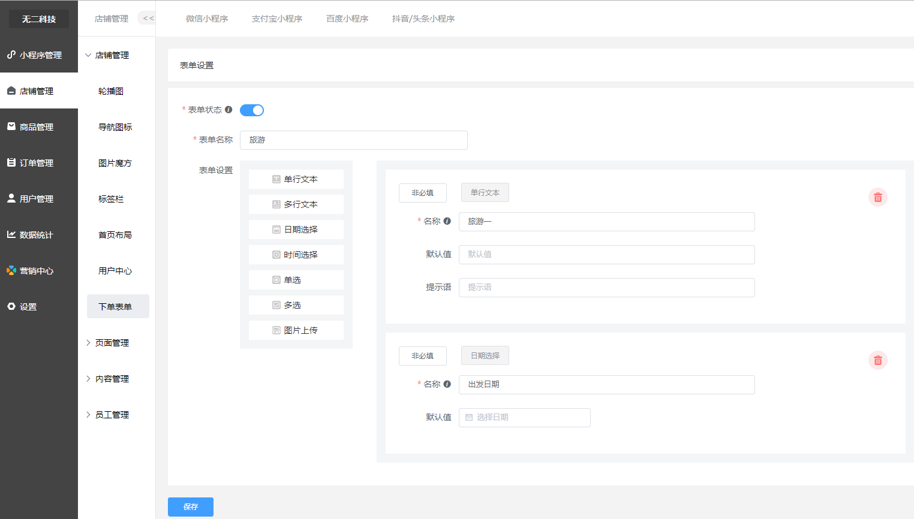Add a 时间选择 field component
The height and width of the screenshot is (519, 914).
296,255
